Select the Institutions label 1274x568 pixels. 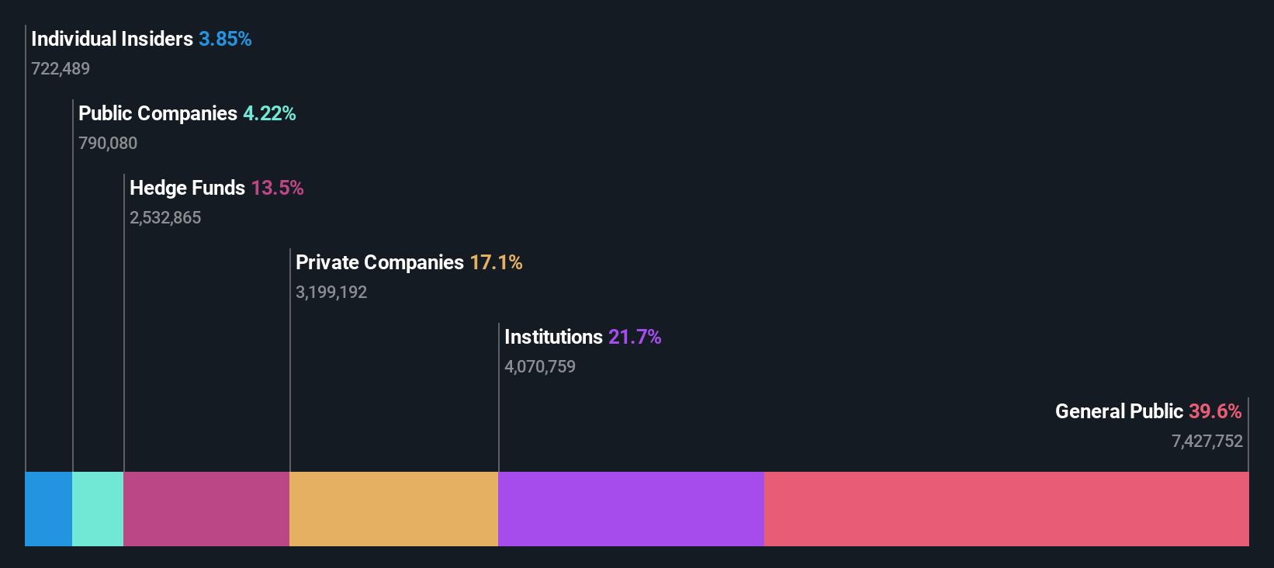[x=553, y=337]
